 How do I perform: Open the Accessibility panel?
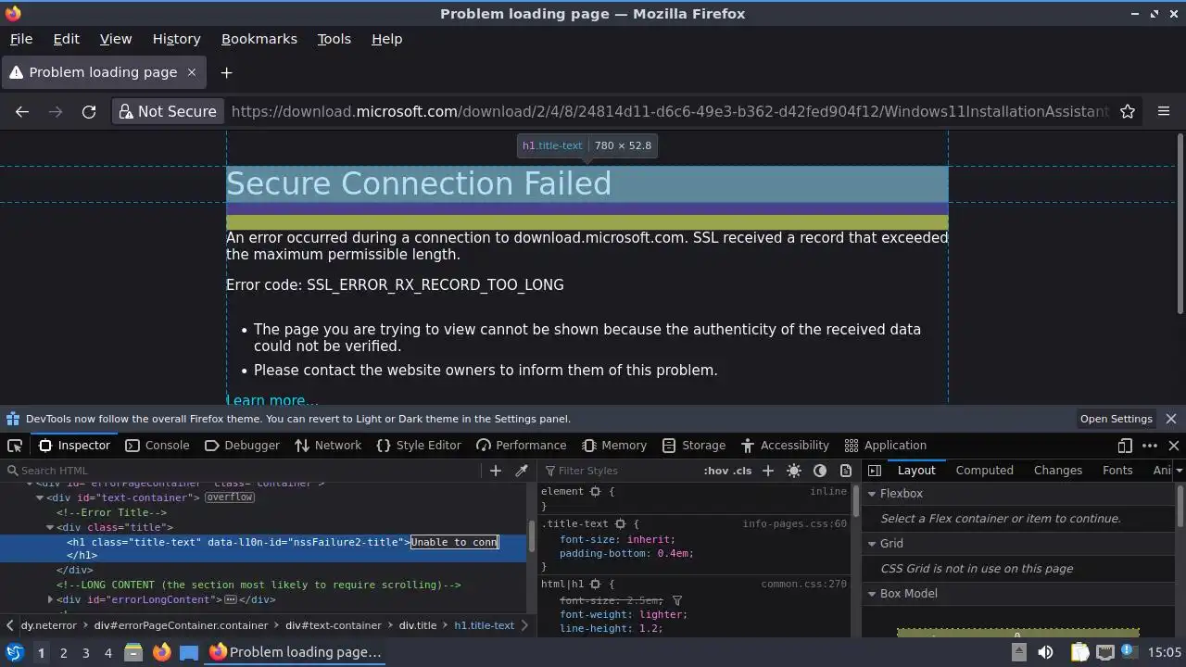[x=785, y=446]
